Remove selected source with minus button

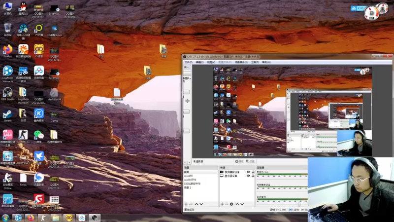pyautogui.click(x=227, y=204)
